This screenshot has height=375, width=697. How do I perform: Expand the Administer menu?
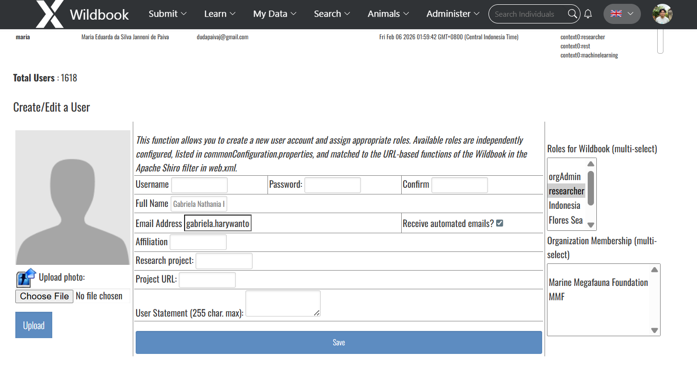[x=453, y=14]
